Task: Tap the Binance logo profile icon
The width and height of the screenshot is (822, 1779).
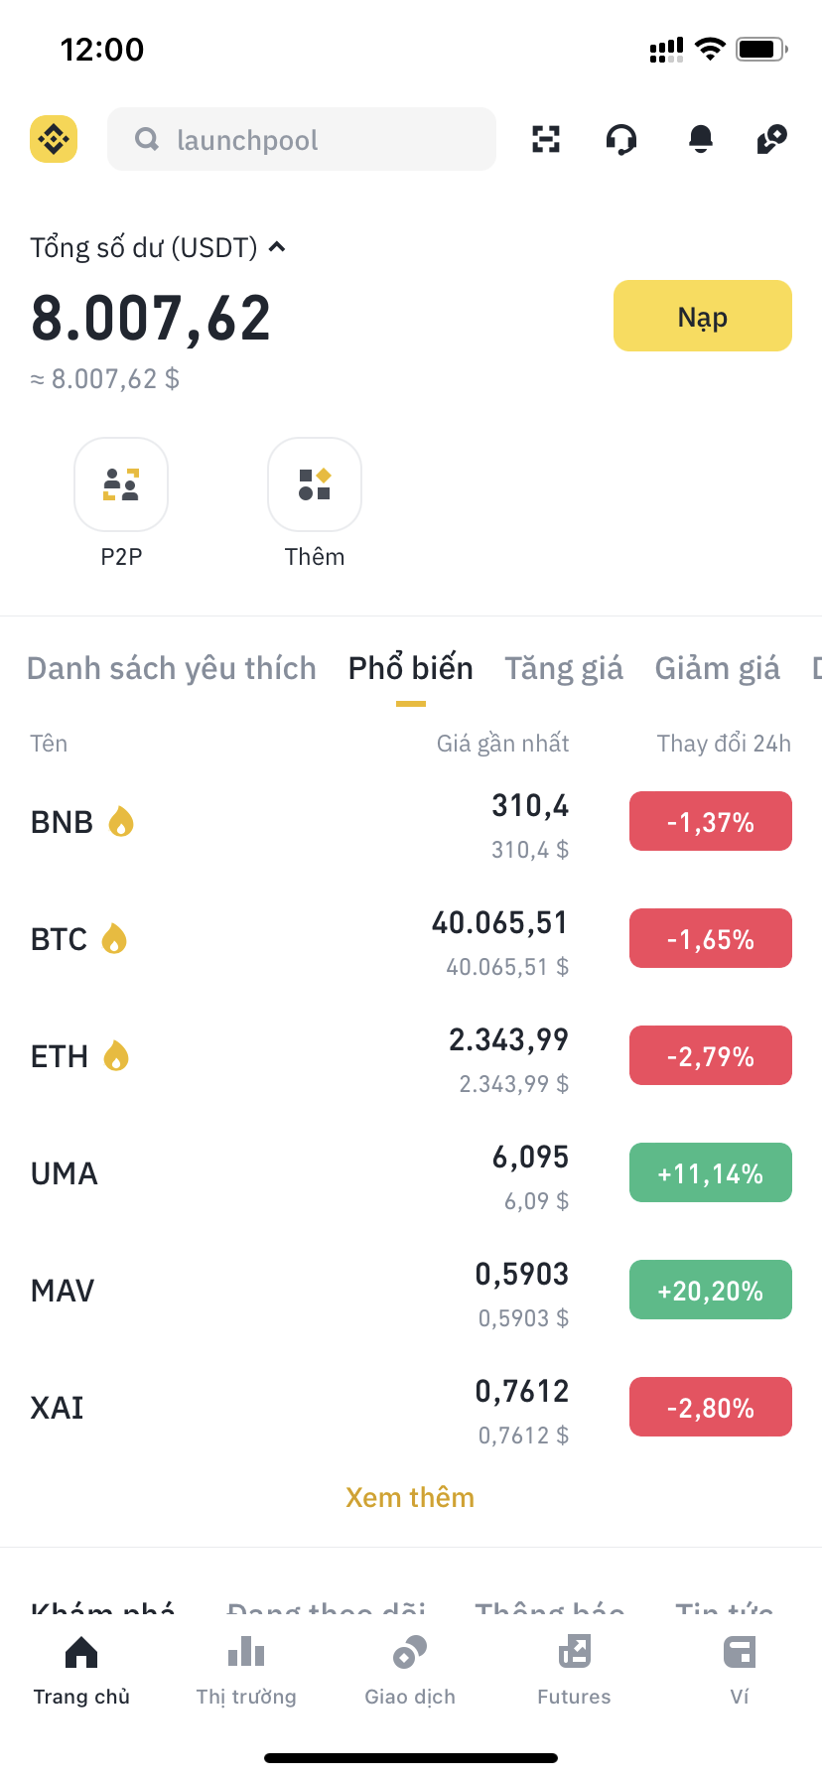Action: tap(54, 139)
